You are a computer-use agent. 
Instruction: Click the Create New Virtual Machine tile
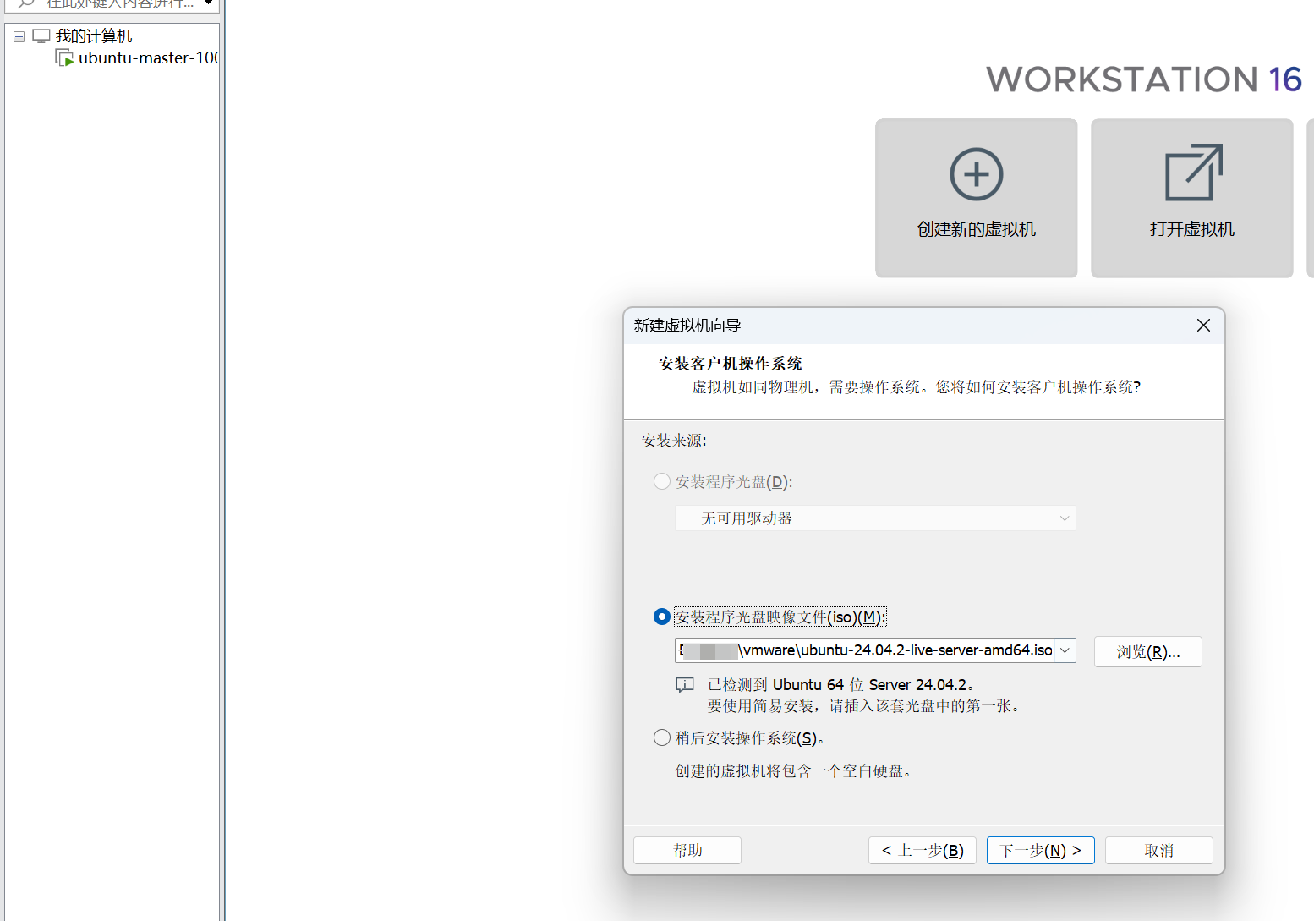976,198
